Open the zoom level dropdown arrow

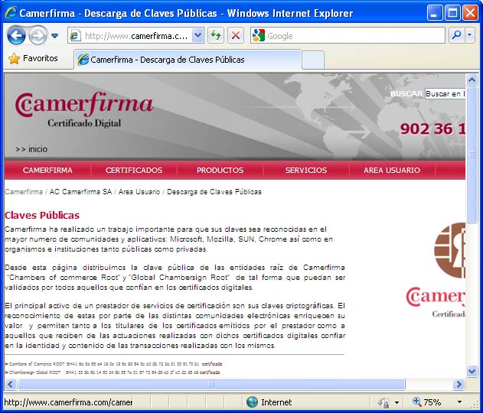pyautogui.click(x=459, y=402)
